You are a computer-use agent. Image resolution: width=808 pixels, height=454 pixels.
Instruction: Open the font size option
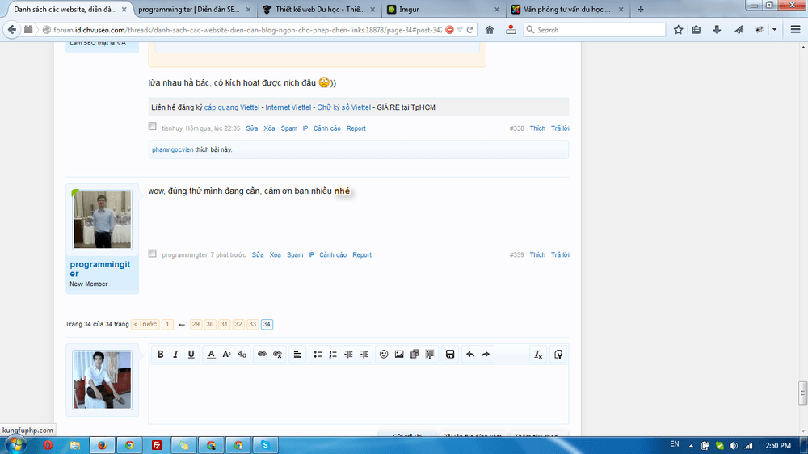[226, 354]
